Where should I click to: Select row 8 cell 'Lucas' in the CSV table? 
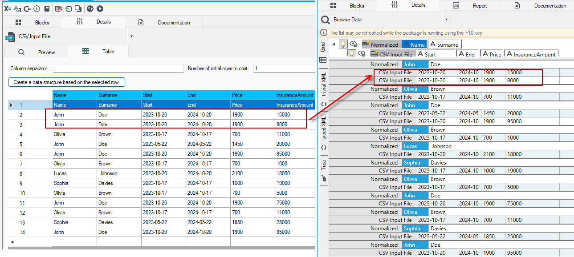(x=74, y=173)
